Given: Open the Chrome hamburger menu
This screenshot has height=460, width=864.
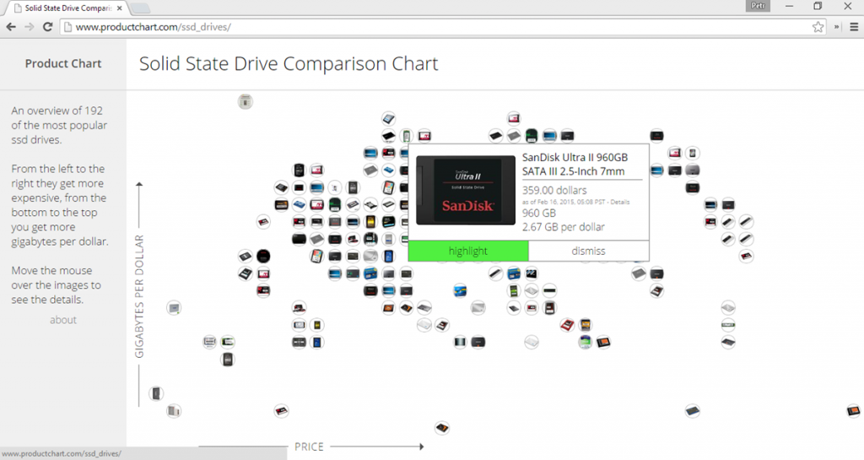Looking at the screenshot, I should point(853,27).
